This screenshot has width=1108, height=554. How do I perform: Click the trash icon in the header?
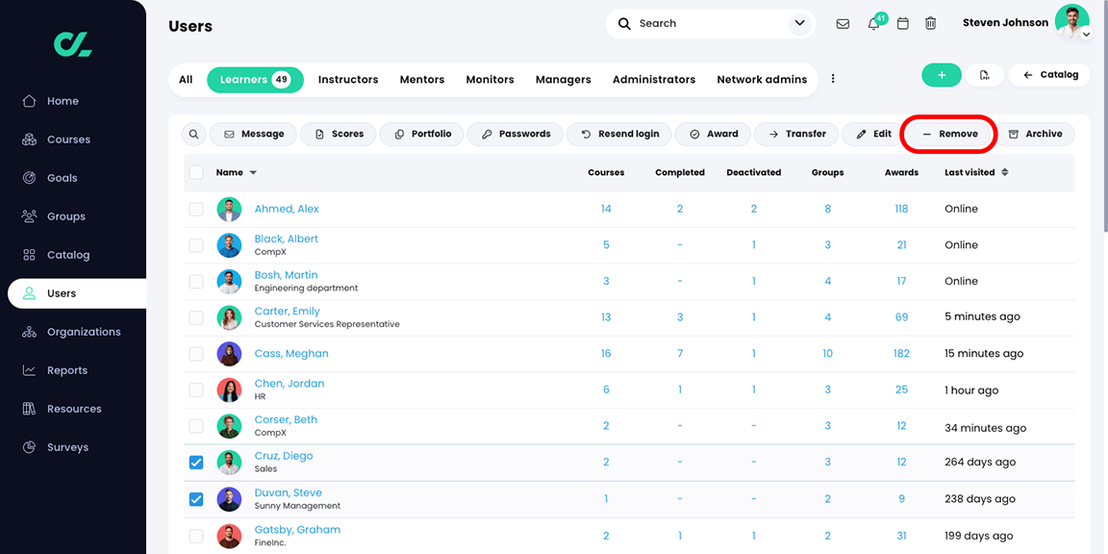click(930, 23)
